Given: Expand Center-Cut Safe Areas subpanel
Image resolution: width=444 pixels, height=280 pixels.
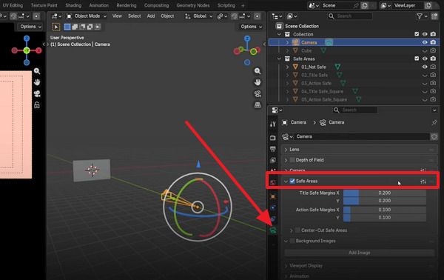Looking at the screenshot, I should pos(291,230).
